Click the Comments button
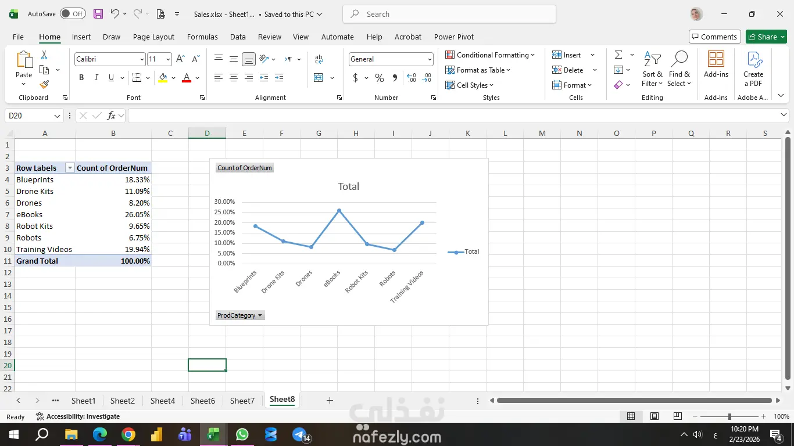 point(715,37)
